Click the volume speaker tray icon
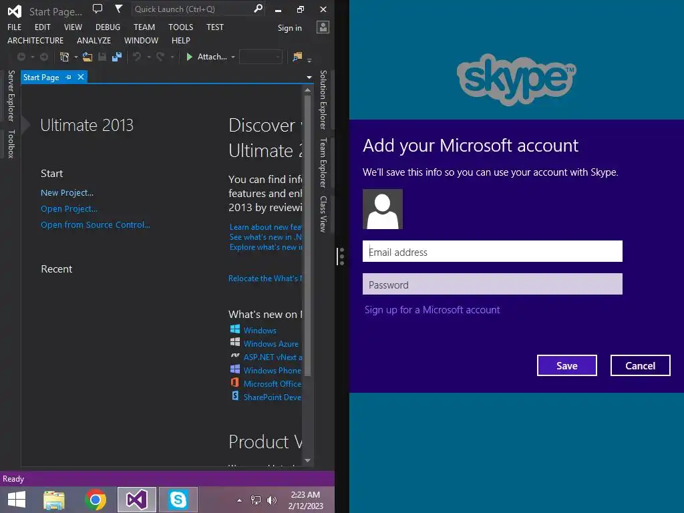Screen dimensions: 684x513 (x=272, y=500)
